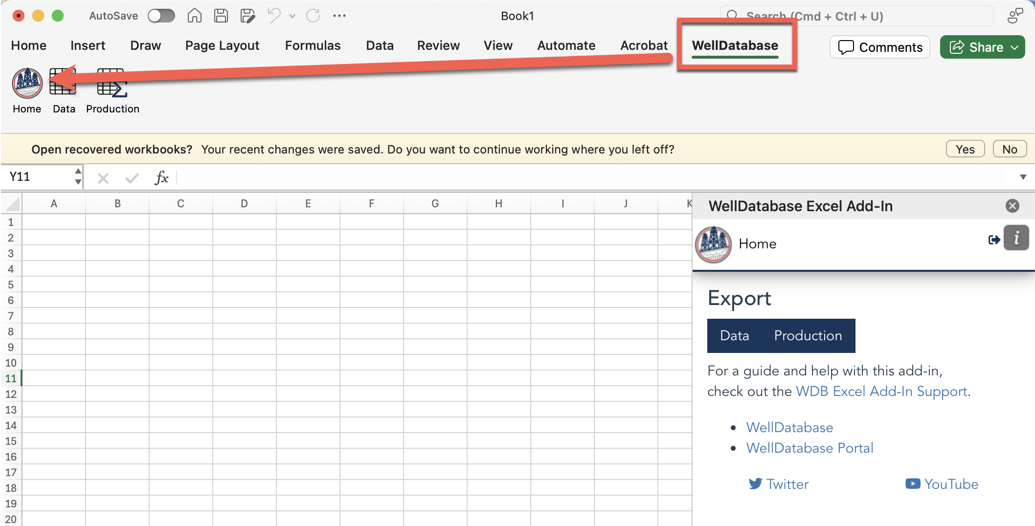Open the WDB Excel Add-In Support link

point(881,391)
